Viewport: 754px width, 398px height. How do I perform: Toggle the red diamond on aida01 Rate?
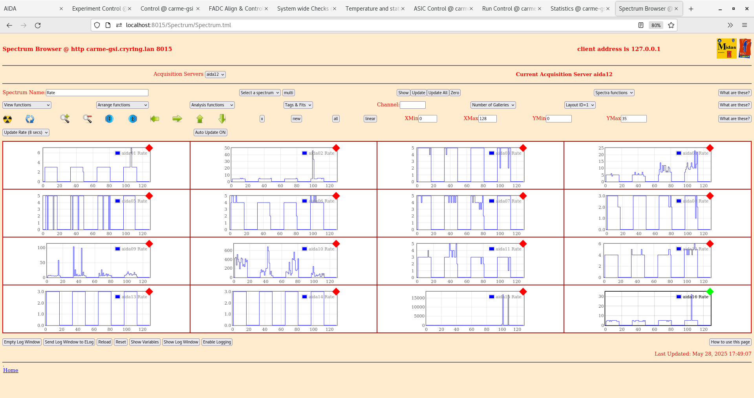(149, 148)
